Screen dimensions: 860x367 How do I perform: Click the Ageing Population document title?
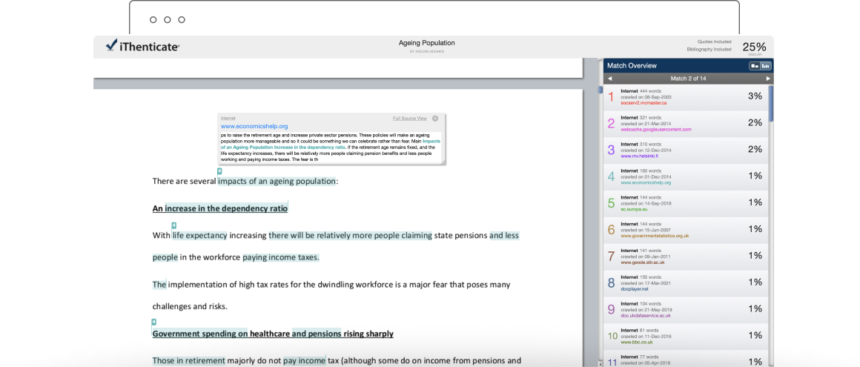(x=427, y=43)
